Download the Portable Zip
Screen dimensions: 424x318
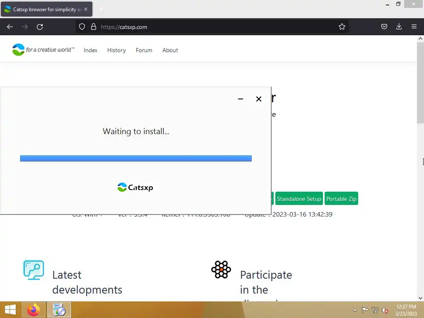(341, 198)
